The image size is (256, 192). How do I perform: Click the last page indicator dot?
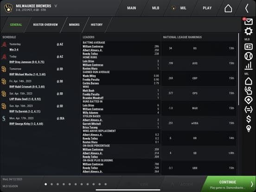[x=106, y=184]
